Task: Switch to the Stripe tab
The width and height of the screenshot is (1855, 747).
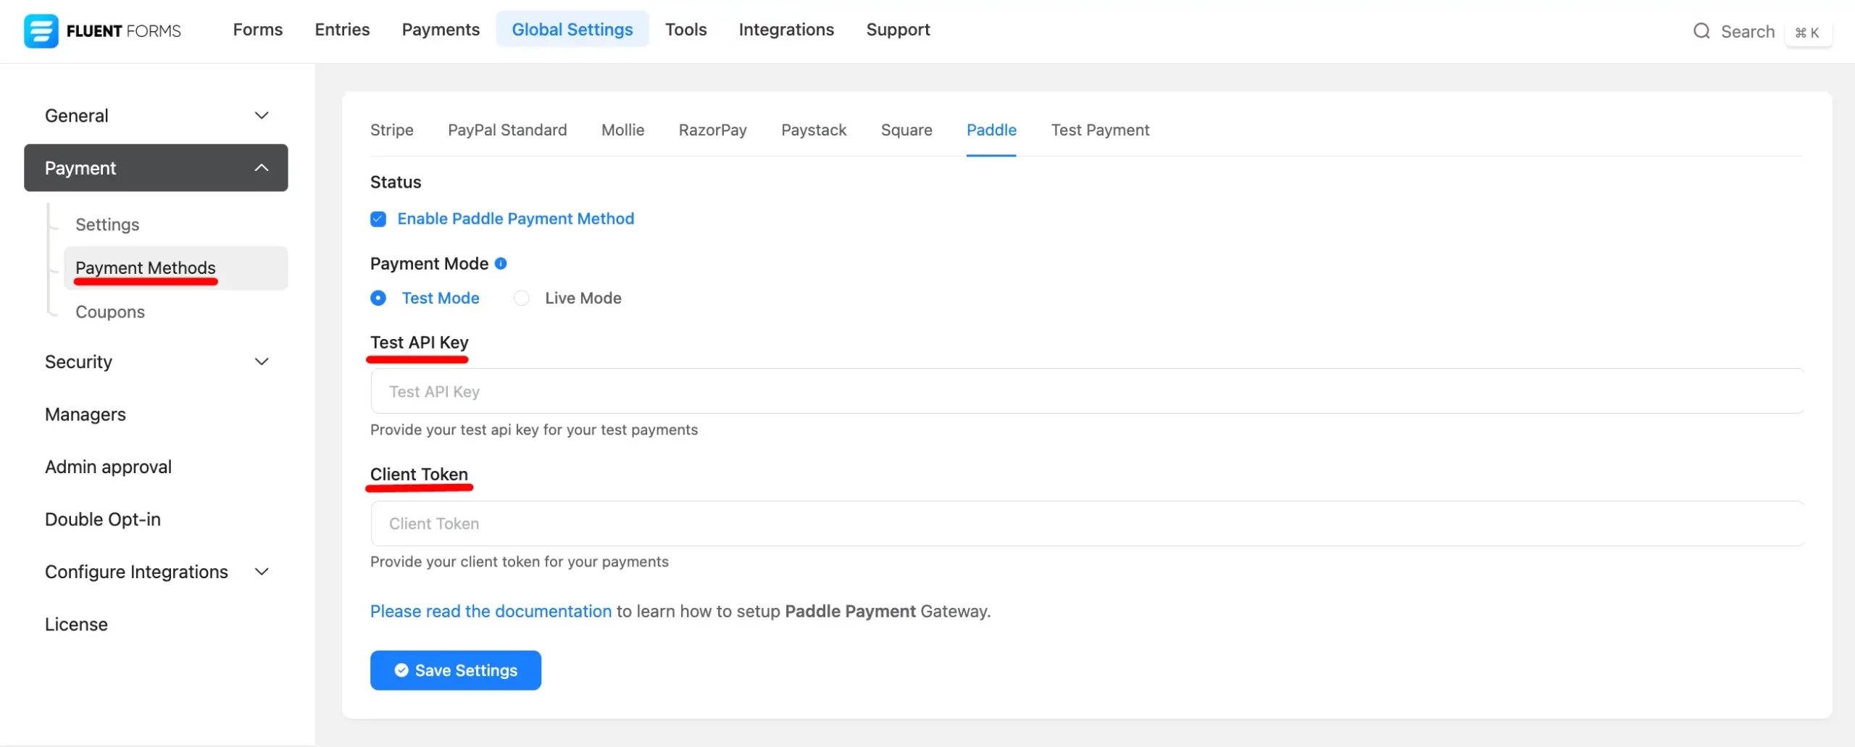Action: pyautogui.click(x=391, y=130)
